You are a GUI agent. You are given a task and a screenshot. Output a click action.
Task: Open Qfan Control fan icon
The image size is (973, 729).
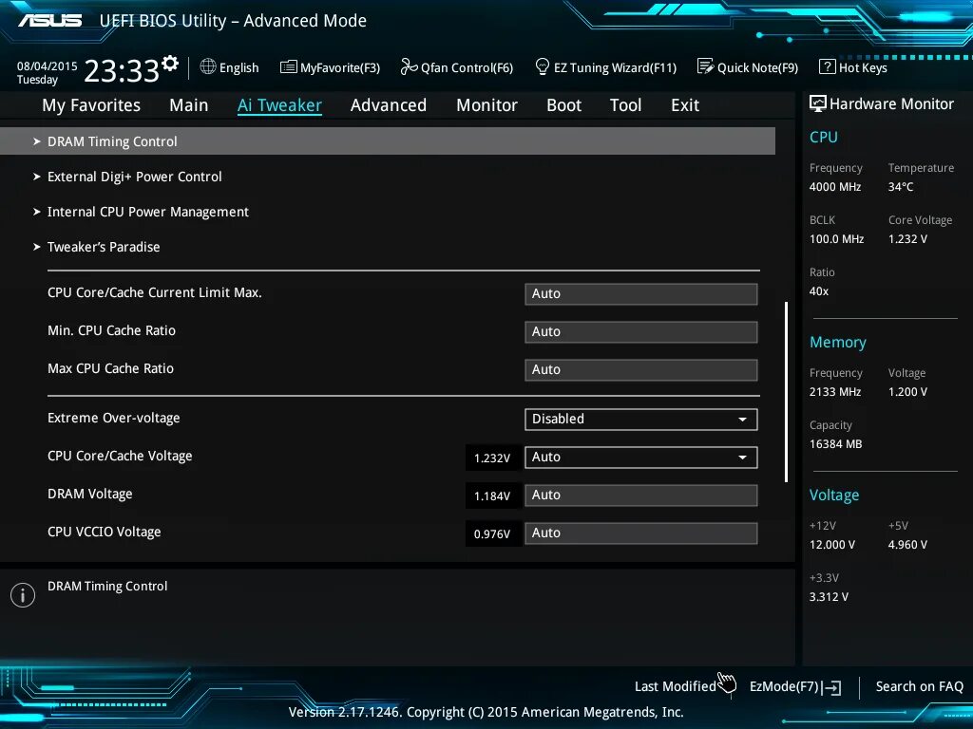pyautogui.click(x=409, y=66)
